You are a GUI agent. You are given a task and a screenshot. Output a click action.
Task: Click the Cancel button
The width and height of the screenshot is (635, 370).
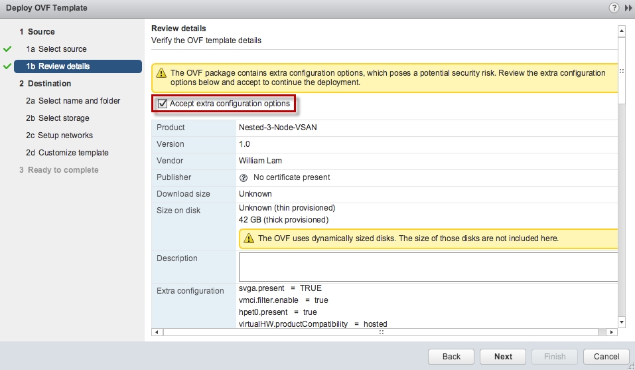606,357
